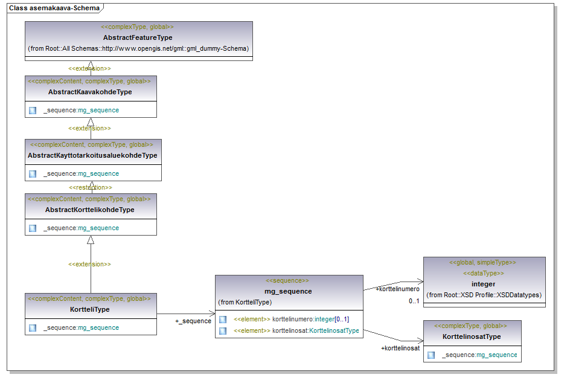Click the korttelinumero element icon in mg_sequence
570x383 pixels.
tap(223, 319)
